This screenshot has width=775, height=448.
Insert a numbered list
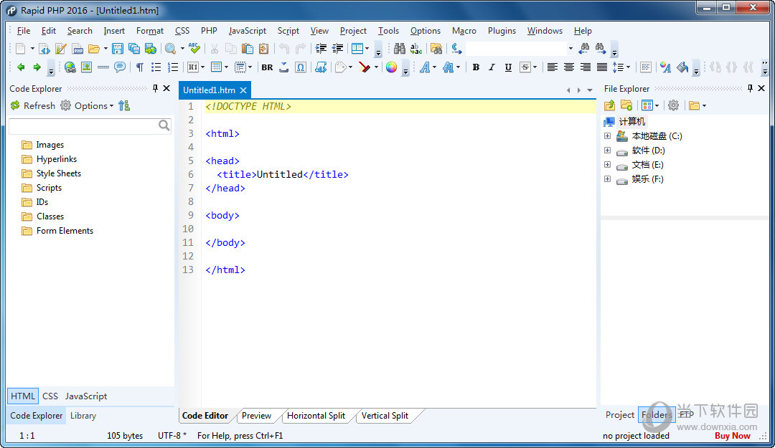coord(173,67)
